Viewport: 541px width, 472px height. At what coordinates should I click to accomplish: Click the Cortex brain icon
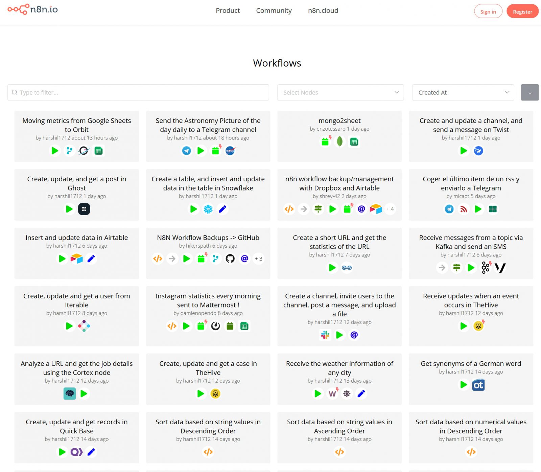pos(70,394)
